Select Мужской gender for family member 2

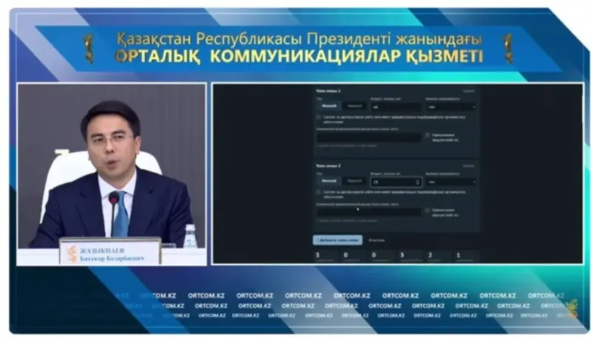(355, 106)
